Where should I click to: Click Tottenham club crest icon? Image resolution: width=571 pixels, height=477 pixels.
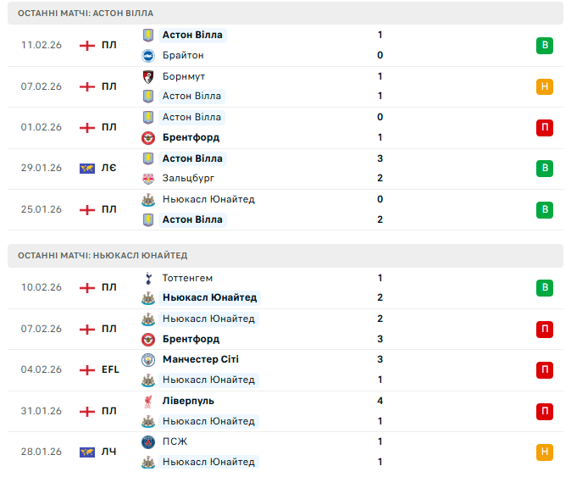coord(148,278)
